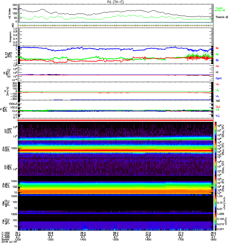
Task: Click the blue Npot legend label
Action: 218,78
